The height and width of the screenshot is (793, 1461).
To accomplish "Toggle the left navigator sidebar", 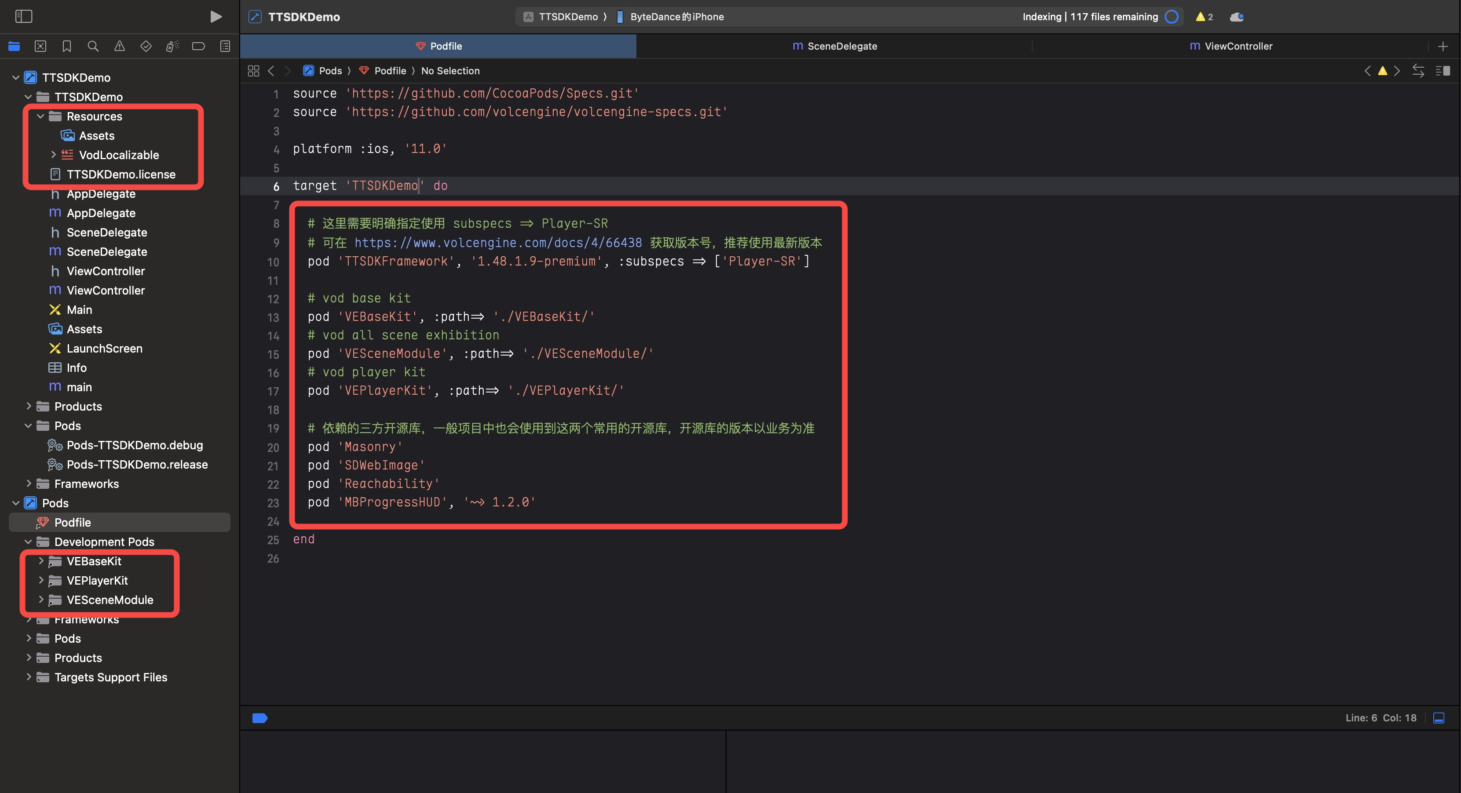I will (23, 16).
